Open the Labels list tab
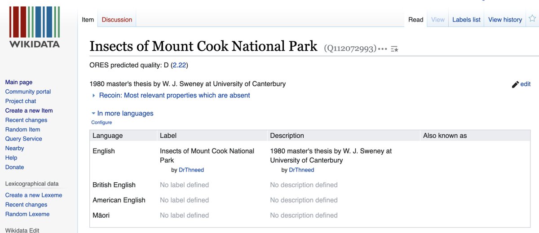This screenshot has width=539, height=233. click(x=466, y=19)
